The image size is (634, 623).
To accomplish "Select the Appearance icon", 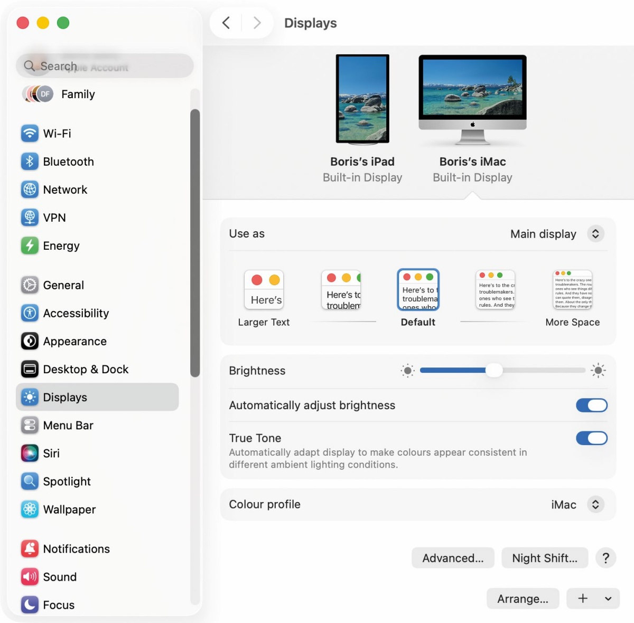I will point(30,341).
